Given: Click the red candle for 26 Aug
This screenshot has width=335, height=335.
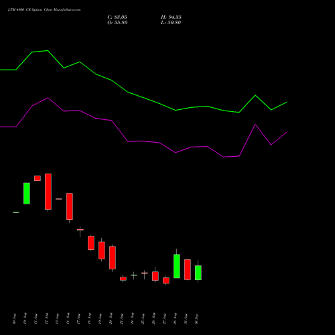Looking at the screenshot, I should click(x=155, y=276).
